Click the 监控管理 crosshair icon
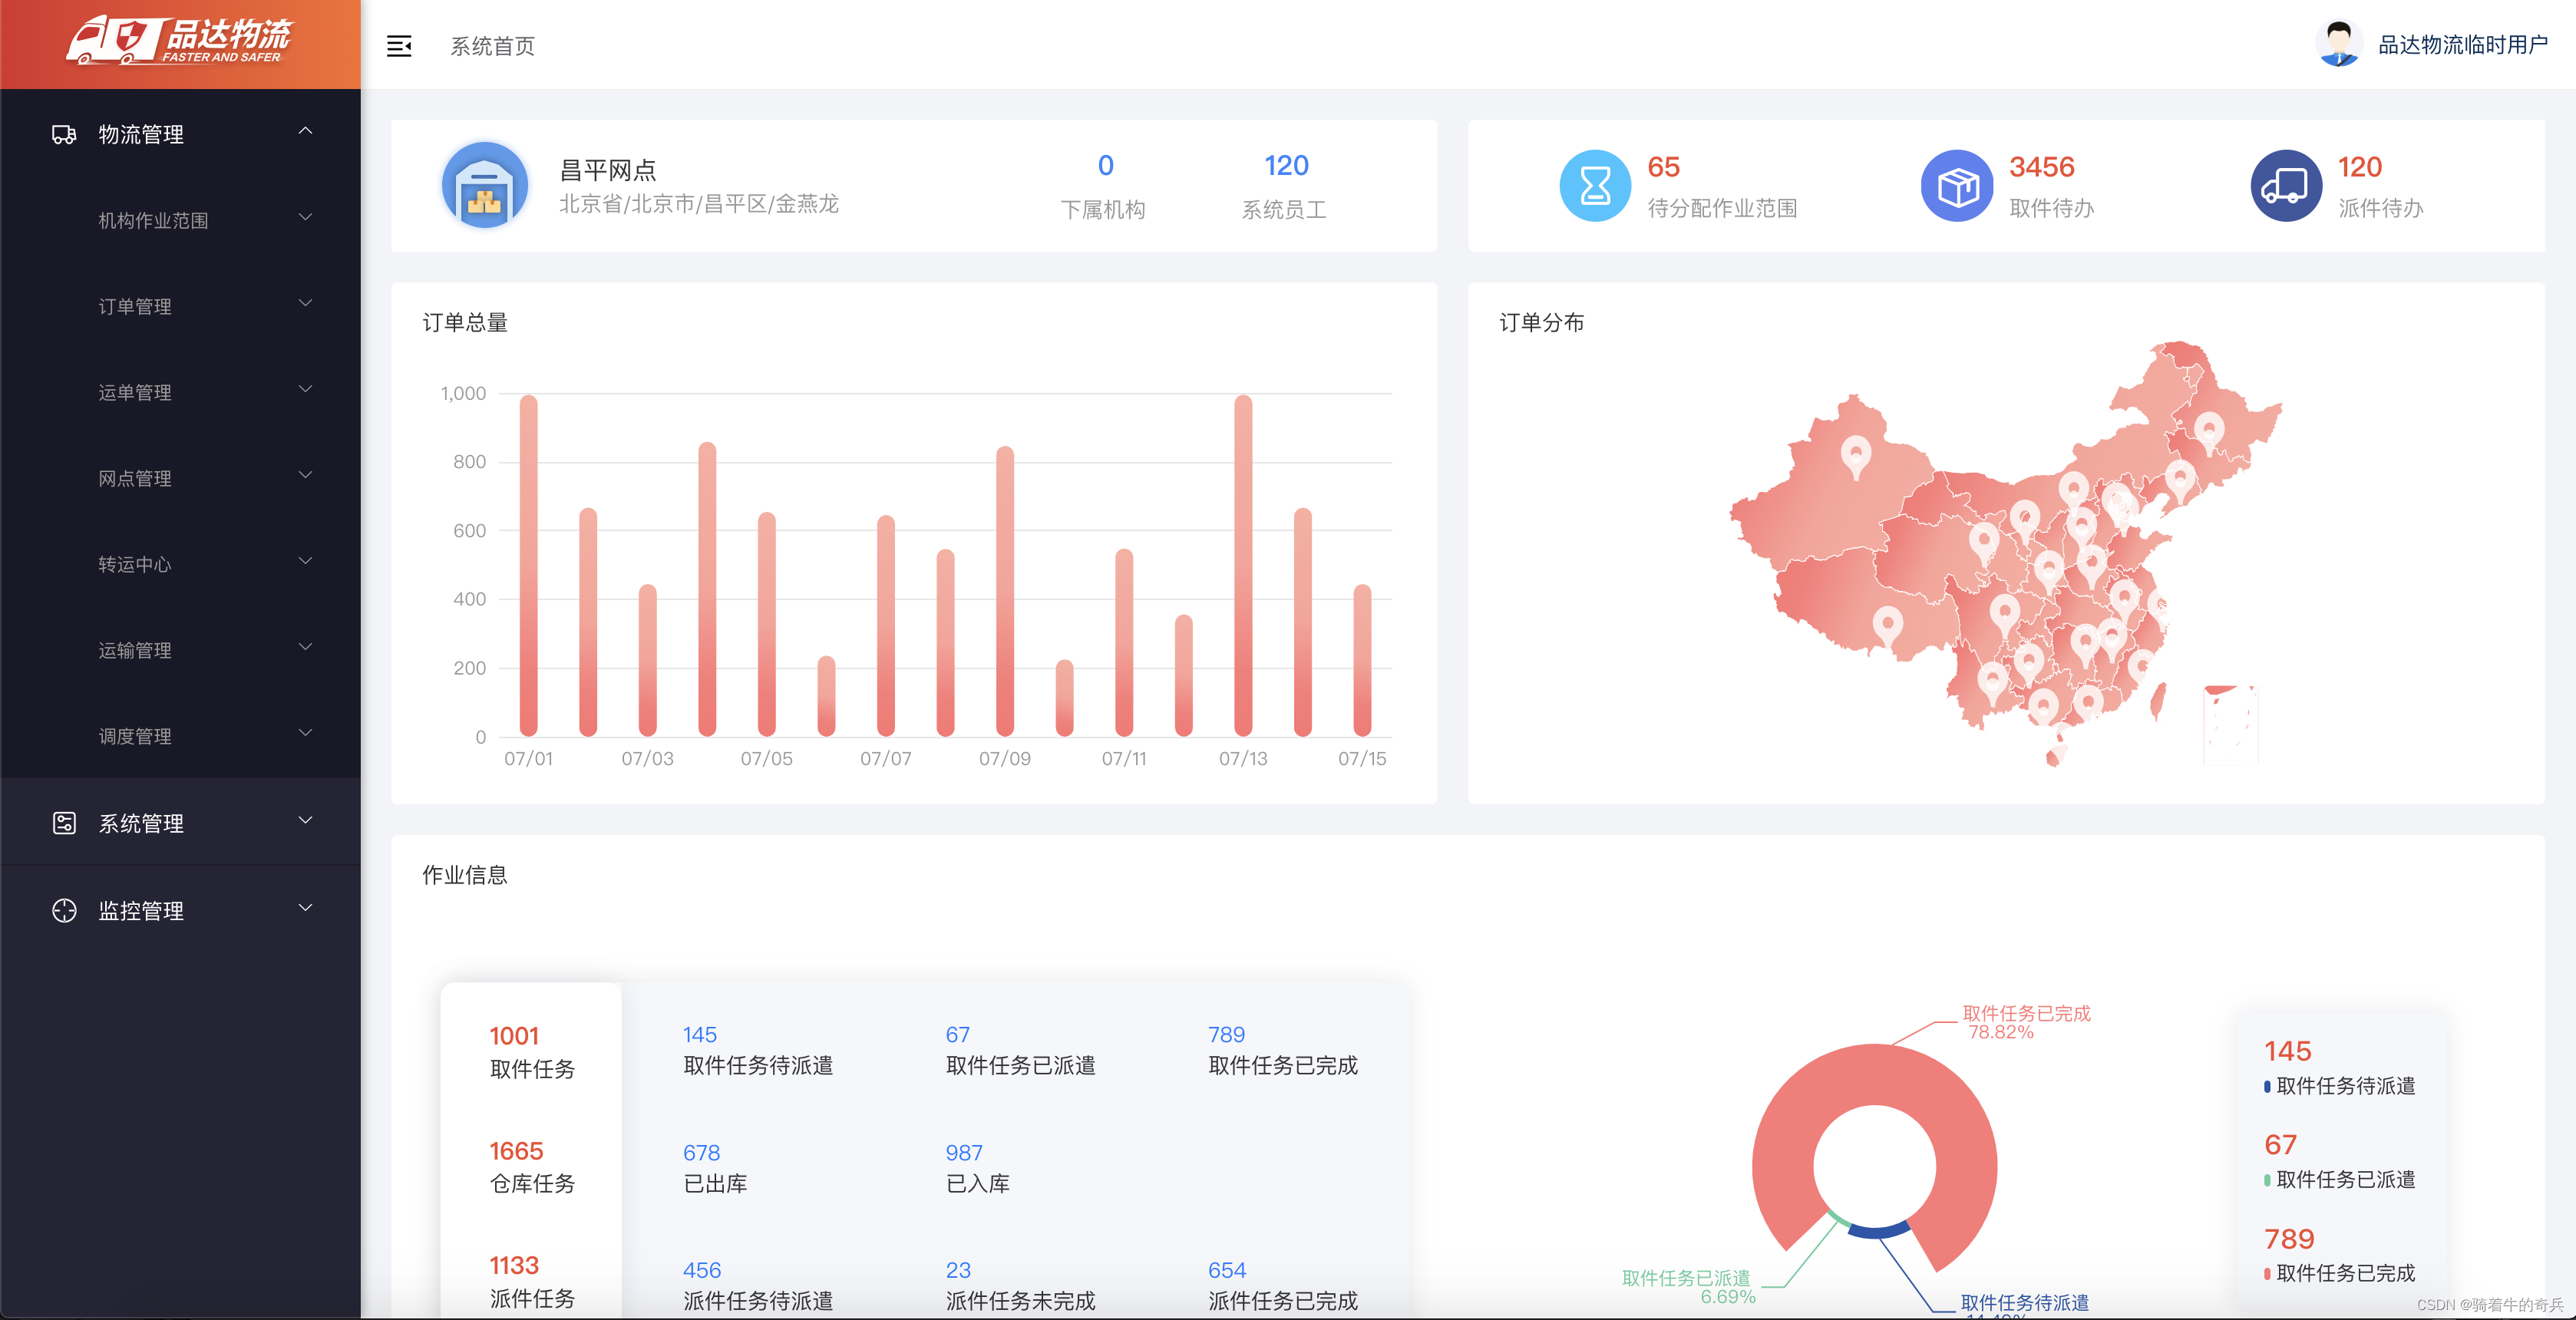This screenshot has width=2576, height=1320. (64, 910)
